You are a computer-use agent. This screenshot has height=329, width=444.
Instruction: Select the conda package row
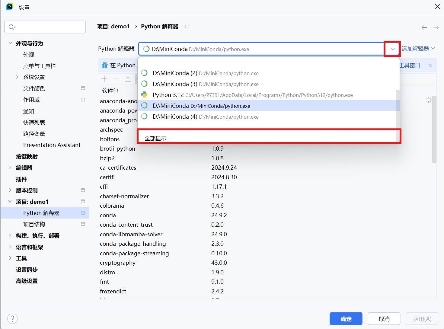266,216
